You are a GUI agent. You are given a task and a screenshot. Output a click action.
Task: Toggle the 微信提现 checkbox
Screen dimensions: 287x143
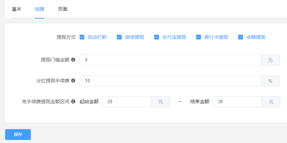tap(119, 37)
